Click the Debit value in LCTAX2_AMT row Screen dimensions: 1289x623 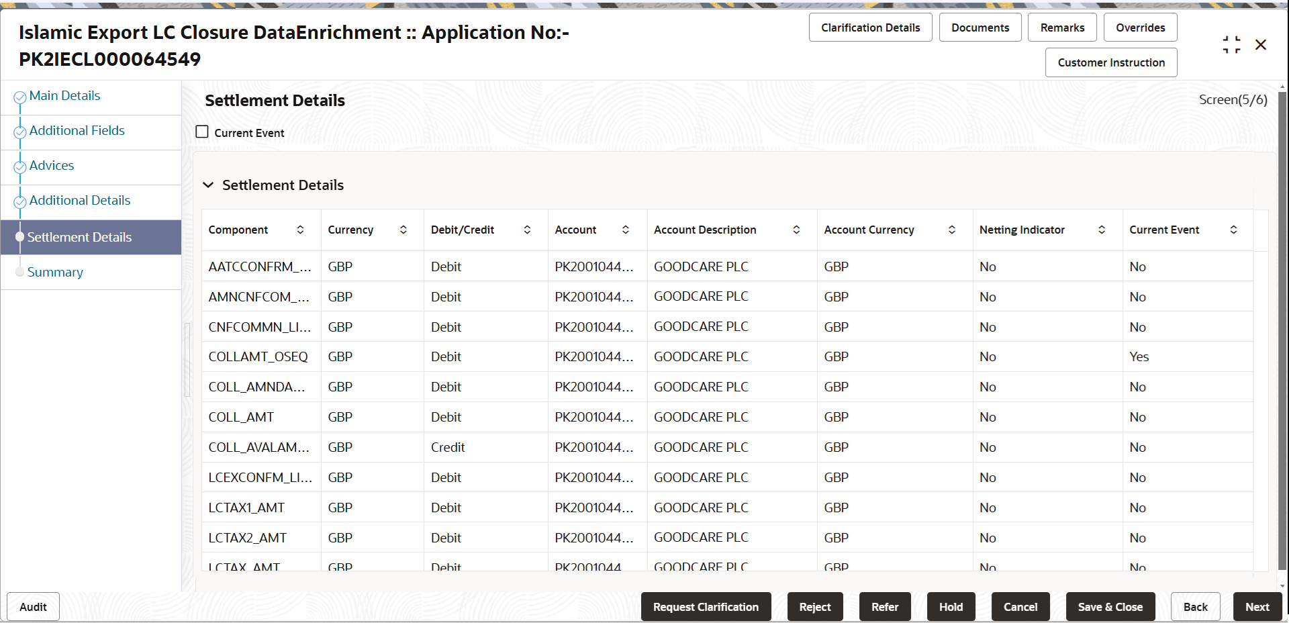click(446, 538)
